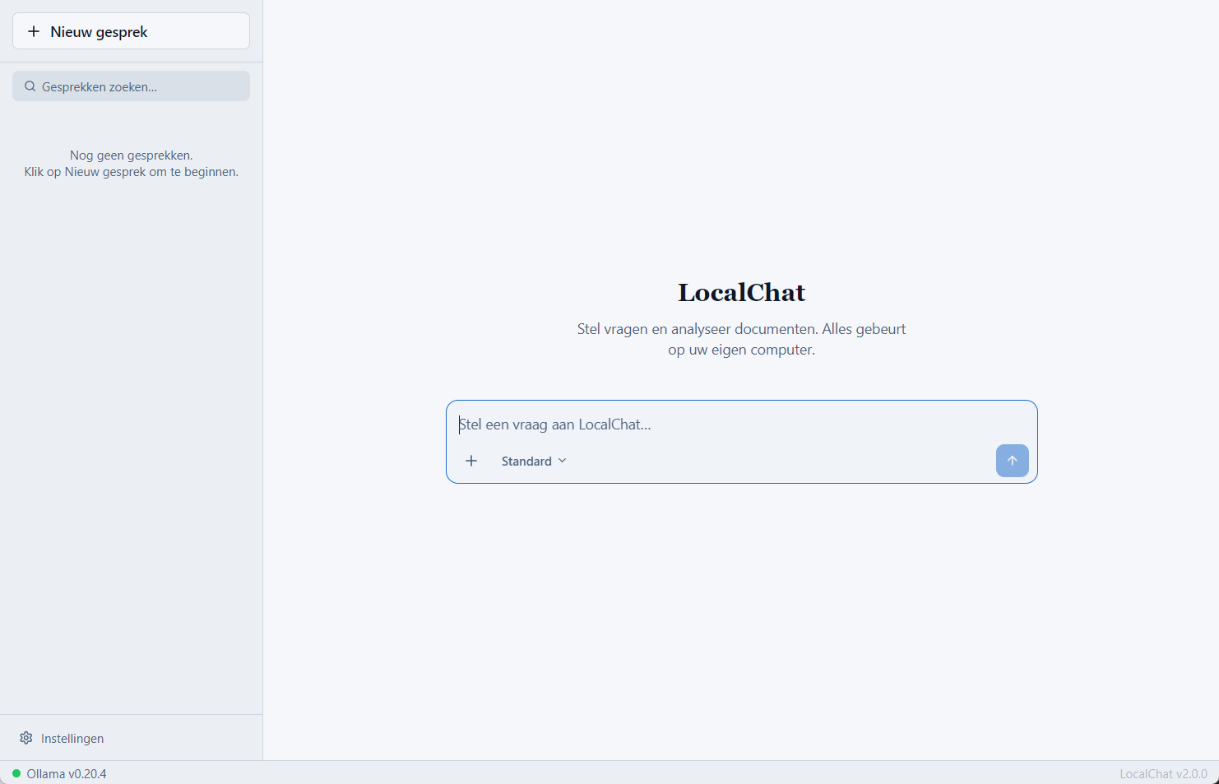
Task: Click the LocalChat v2.0.0 version label
Action: point(1163,773)
